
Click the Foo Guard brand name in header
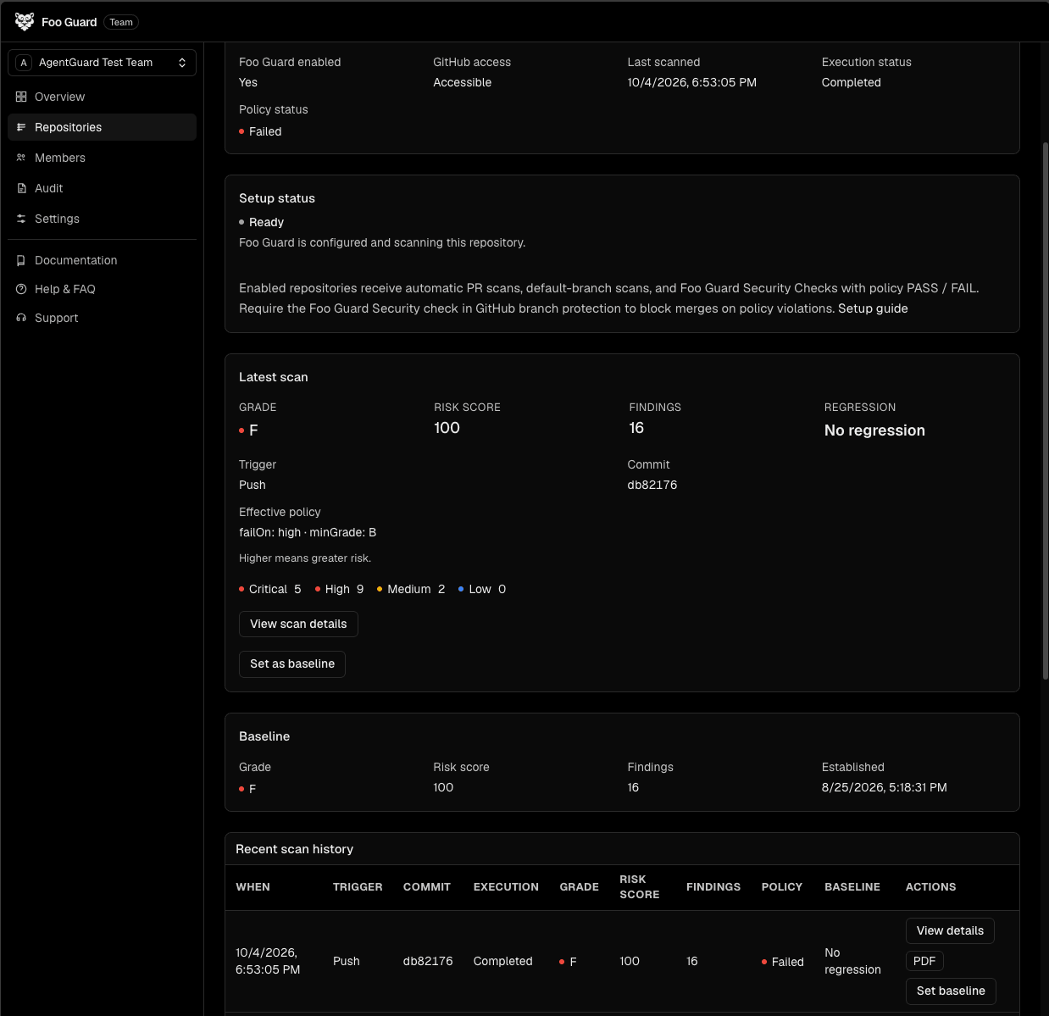click(69, 22)
